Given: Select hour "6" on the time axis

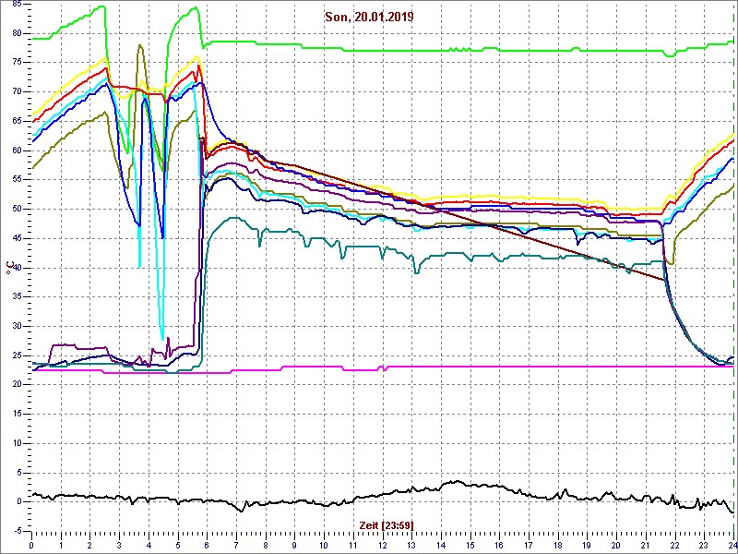Looking at the screenshot, I should click(207, 544).
